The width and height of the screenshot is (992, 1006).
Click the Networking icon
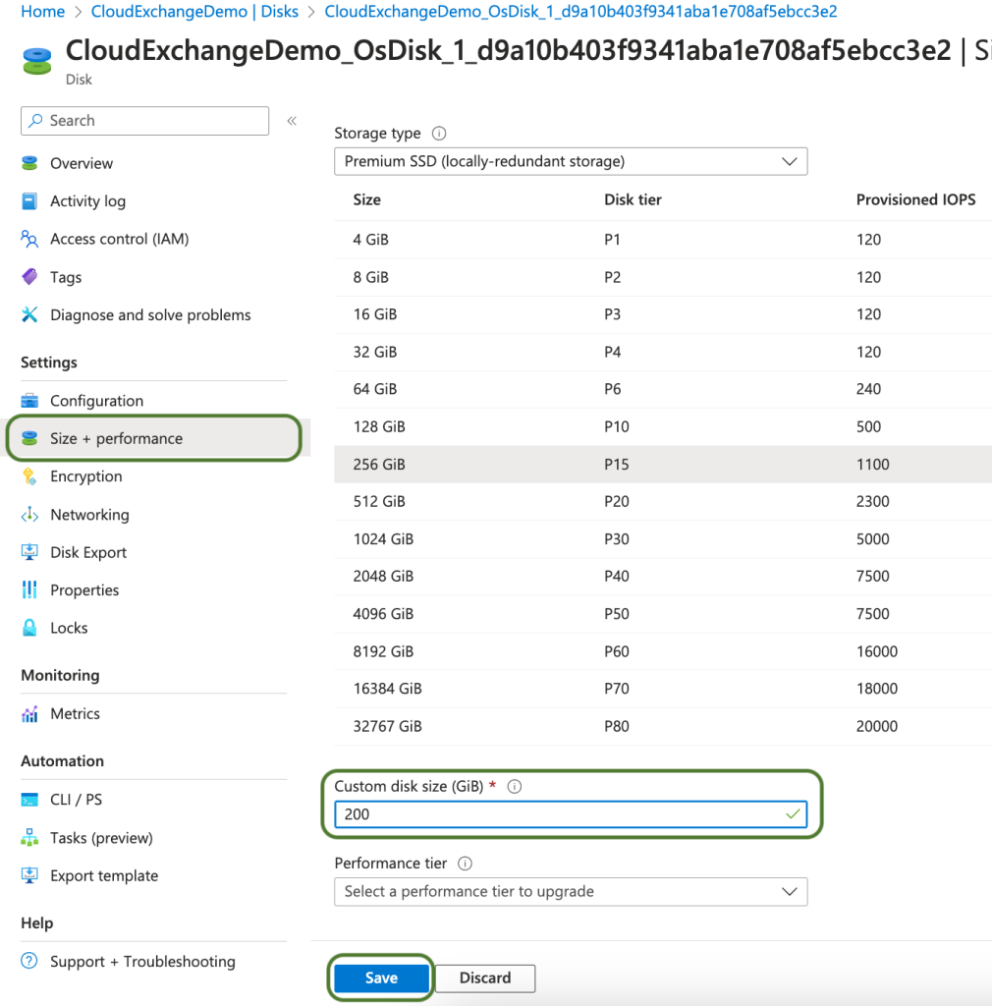tap(29, 515)
